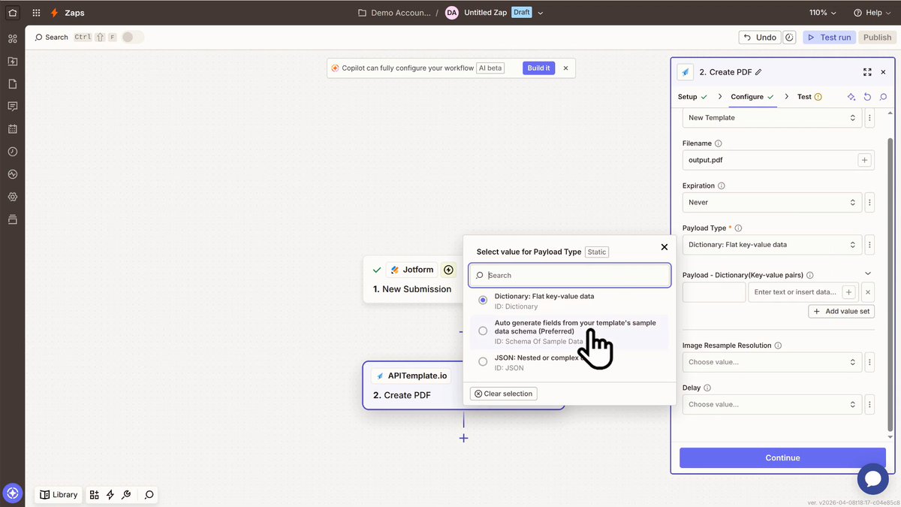Click the refresh icon next to Configure tabs
Screen dimensions: 901x507
867,96
